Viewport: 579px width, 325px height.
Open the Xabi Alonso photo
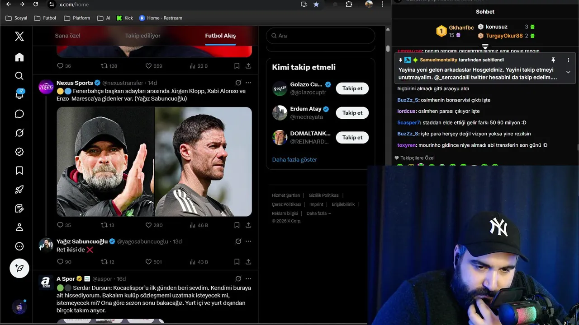point(203,162)
